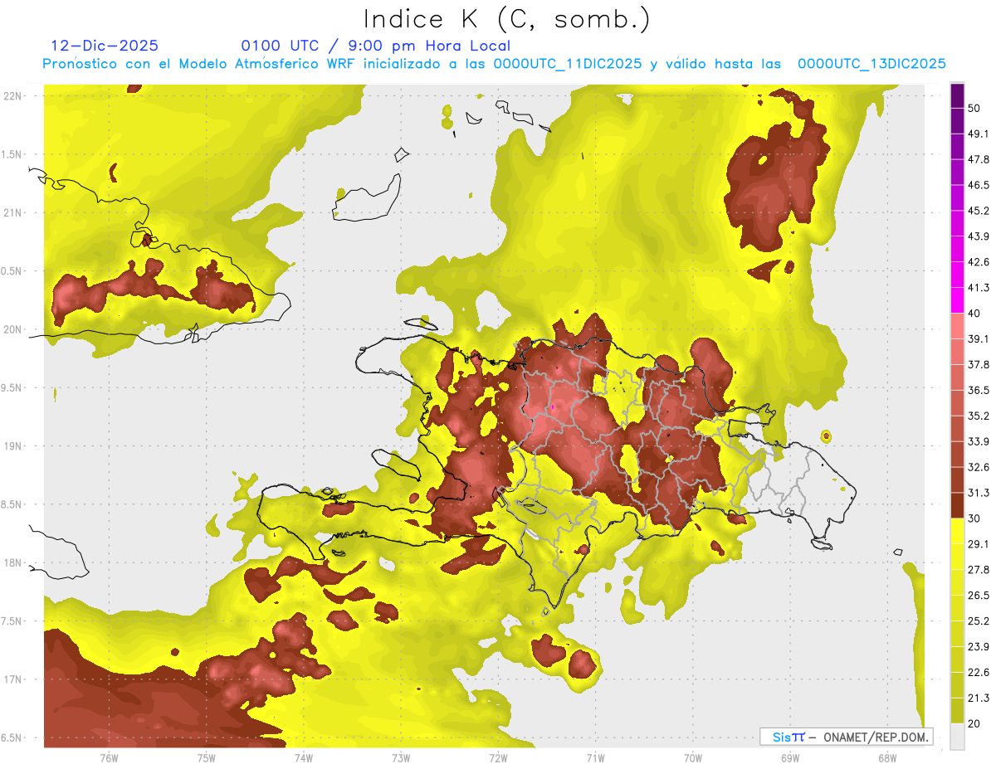Click the colorbar value '46.5'
This screenshot has height=769, width=996.
[979, 185]
